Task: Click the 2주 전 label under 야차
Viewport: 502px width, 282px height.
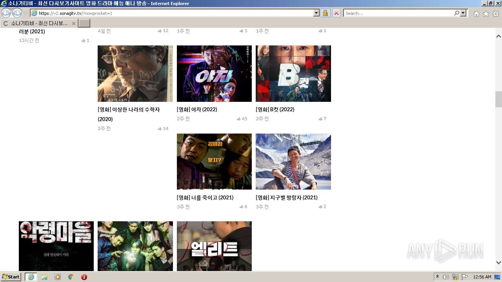Action: 183,119
